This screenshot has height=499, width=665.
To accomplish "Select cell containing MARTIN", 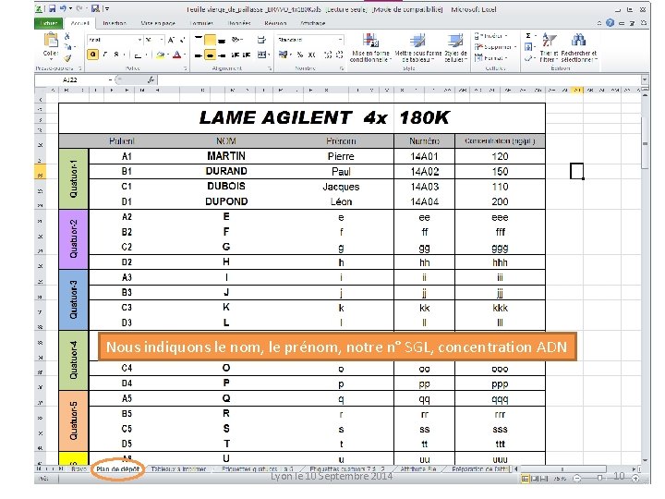I will pyautogui.click(x=226, y=156).
